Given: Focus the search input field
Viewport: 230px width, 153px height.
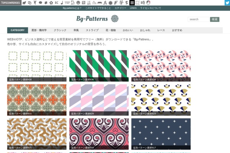Looking at the screenshot, I should [199, 20].
